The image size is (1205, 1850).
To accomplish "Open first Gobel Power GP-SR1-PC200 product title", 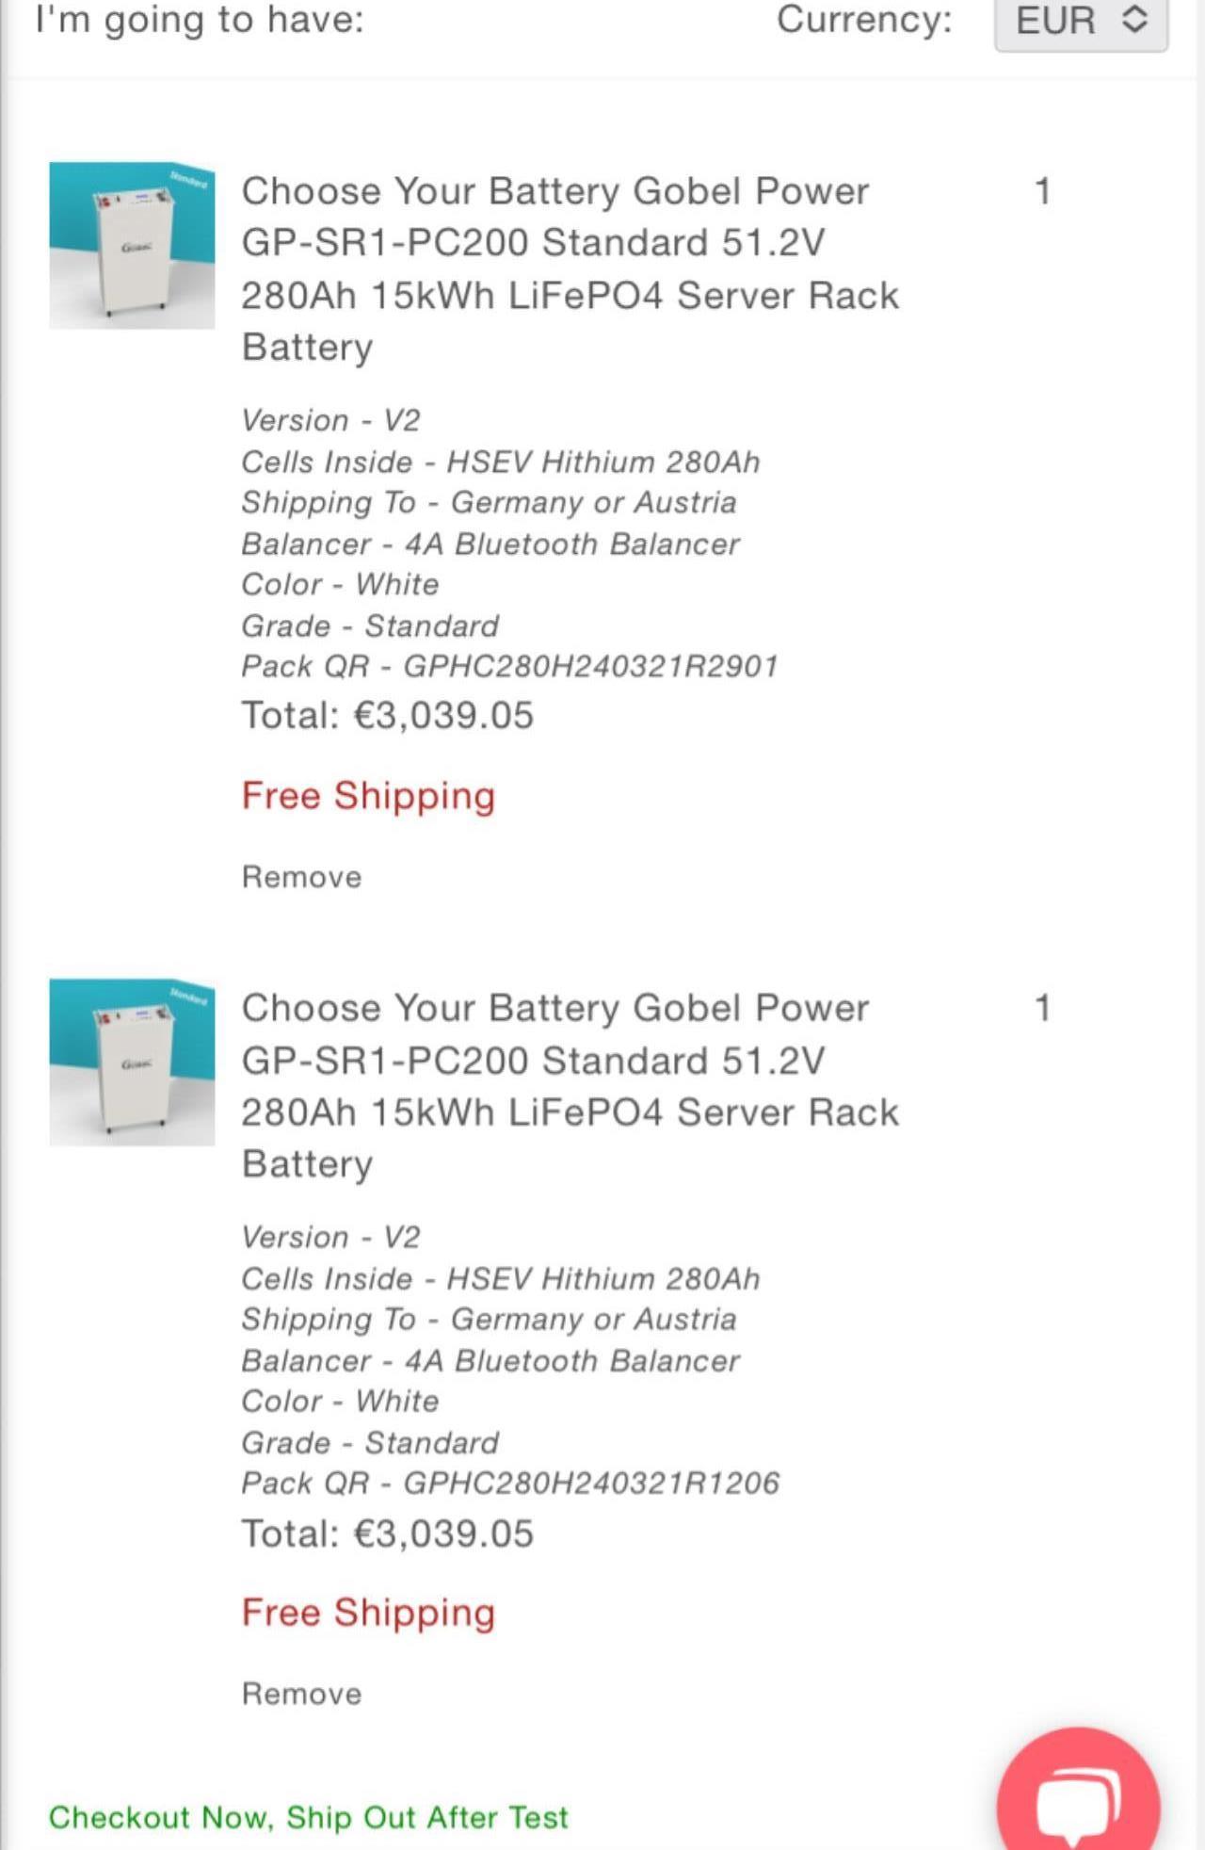I will click(x=570, y=268).
